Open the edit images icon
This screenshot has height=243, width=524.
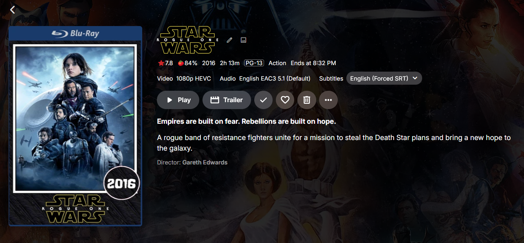click(243, 40)
